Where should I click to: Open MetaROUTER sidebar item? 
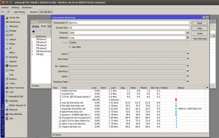[x=16, y=96]
